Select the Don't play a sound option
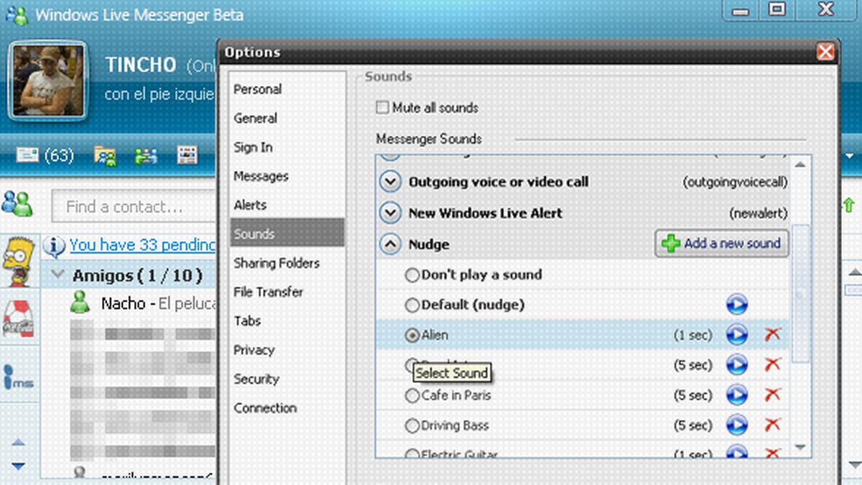Viewport: 862px width, 485px height. 412,275
